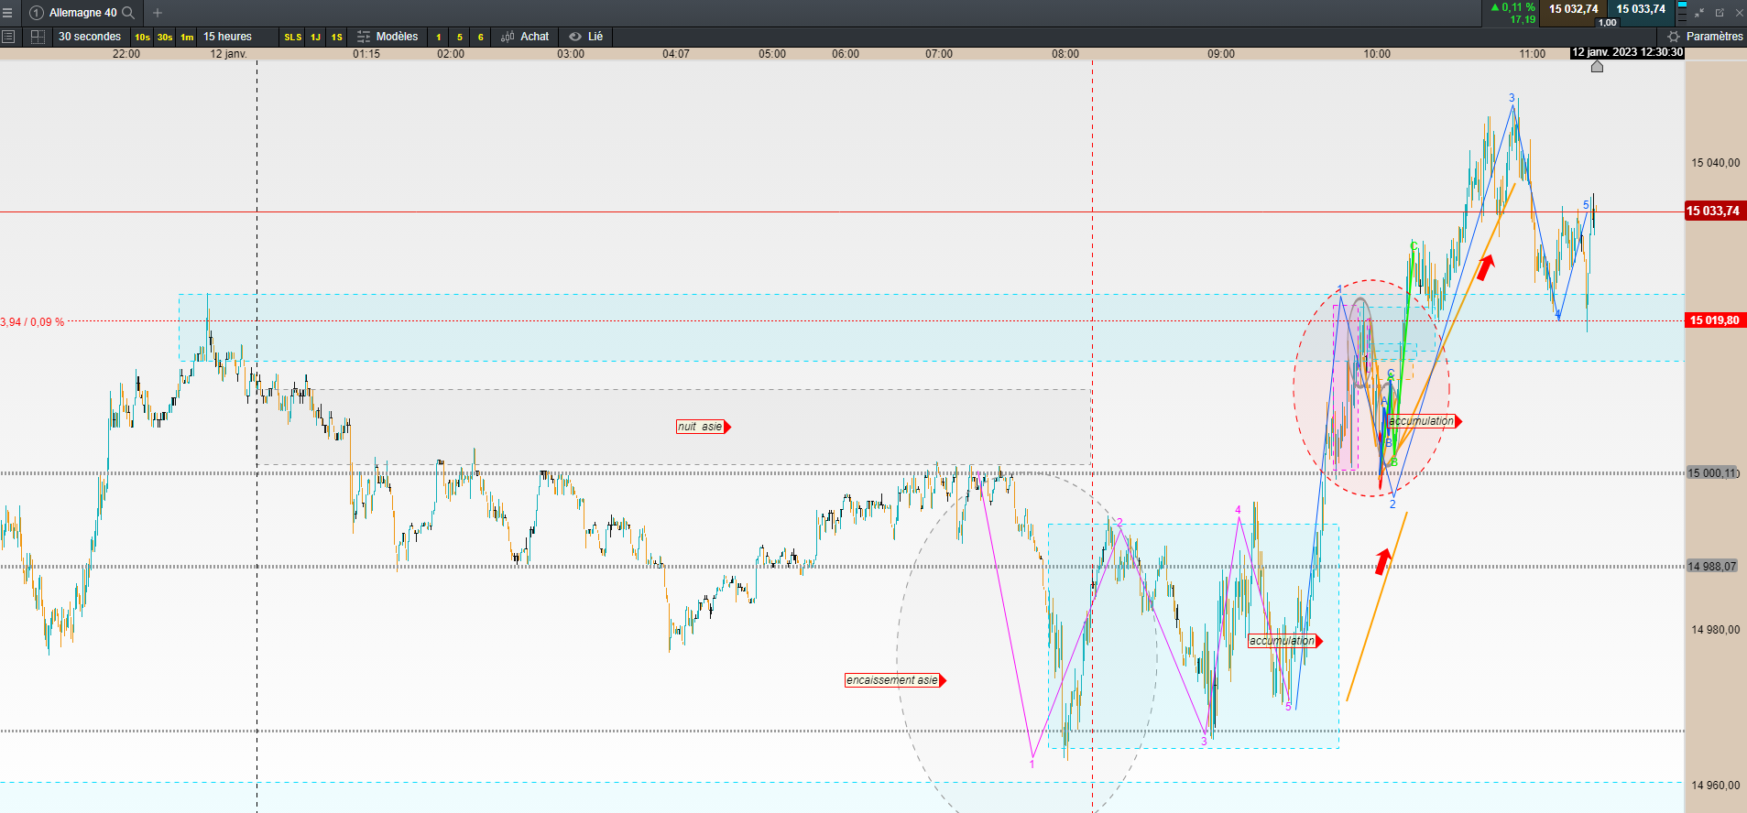Open the Achat trading menu
1747x813 pixels.
coord(535,37)
